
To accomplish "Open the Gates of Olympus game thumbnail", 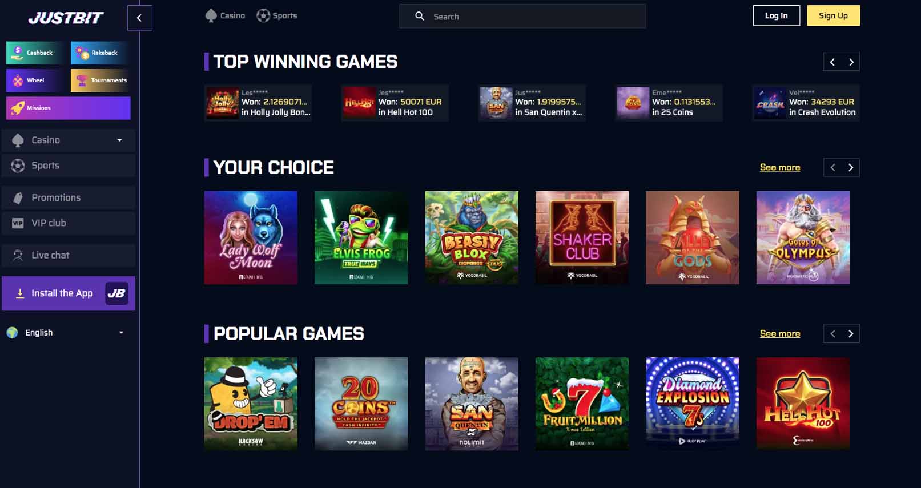I will [803, 237].
